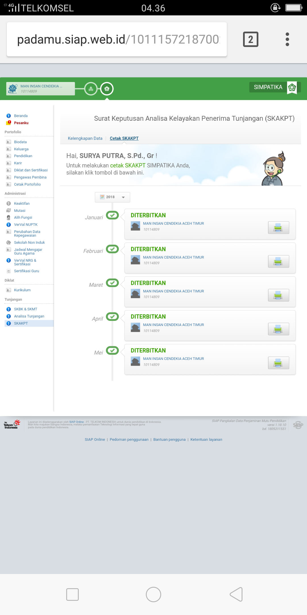Click MAN INSAN CENDEKIA ACEH TIMUR in Januari card
The height and width of the screenshot is (615, 307).
pyautogui.click(x=173, y=224)
